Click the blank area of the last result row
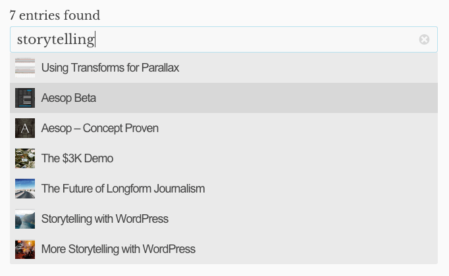This screenshot has height=276, width=449. tap(315, 249)
